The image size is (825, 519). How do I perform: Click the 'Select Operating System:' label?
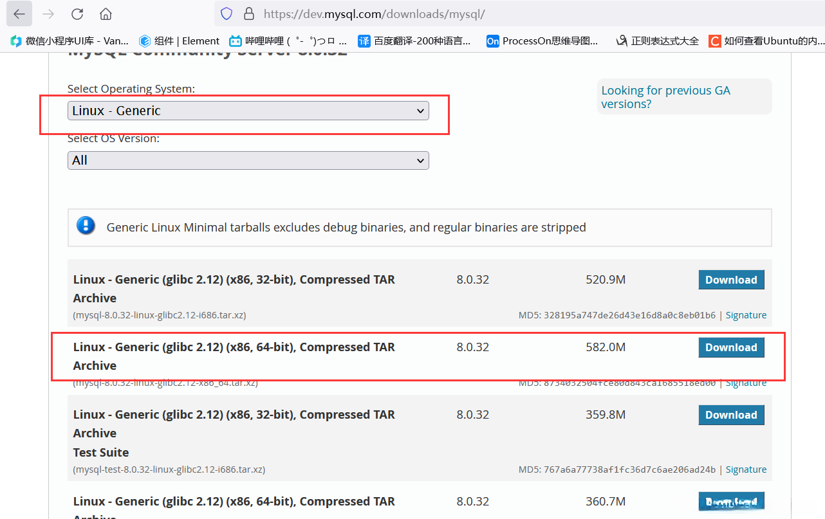coord(131,89)
